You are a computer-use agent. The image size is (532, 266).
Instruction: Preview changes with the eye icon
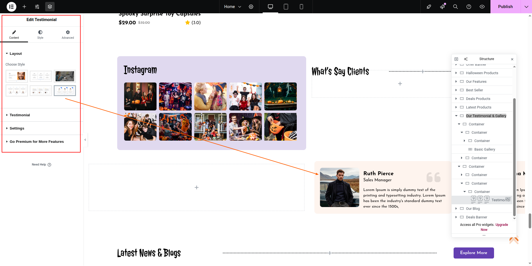tap(482, 7)
